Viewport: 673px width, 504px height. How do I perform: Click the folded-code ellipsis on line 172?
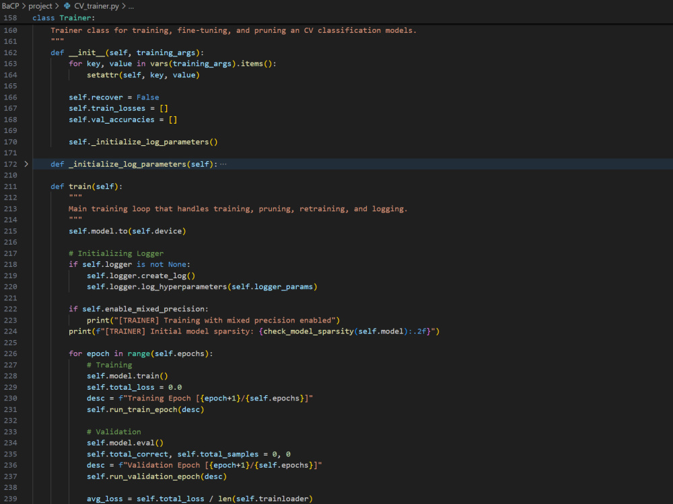(x=223, y=164)
